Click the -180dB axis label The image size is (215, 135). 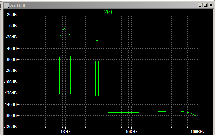(x=10, y=127)
